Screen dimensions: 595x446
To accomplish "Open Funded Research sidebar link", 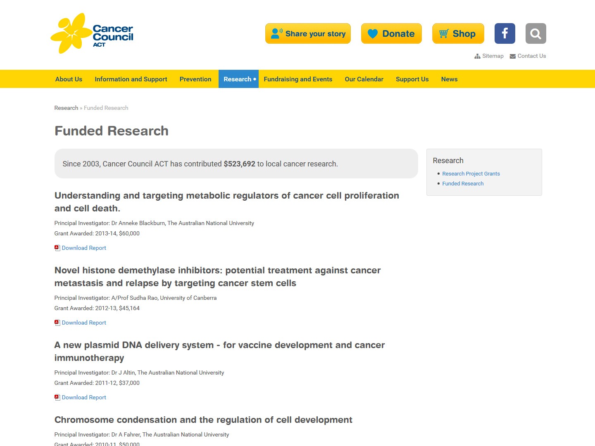I will pos(463,184).
